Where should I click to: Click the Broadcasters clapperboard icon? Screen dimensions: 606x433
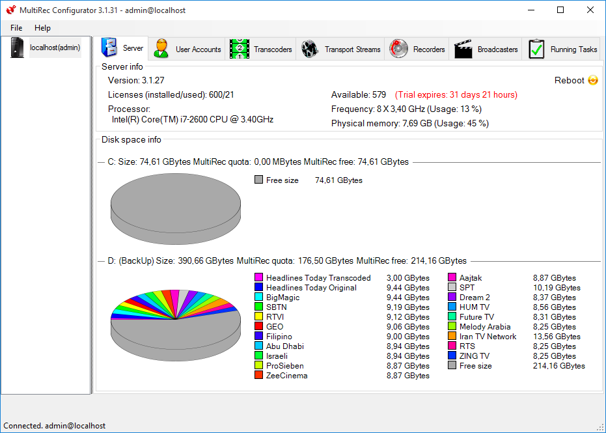click(x=463, y=49)
